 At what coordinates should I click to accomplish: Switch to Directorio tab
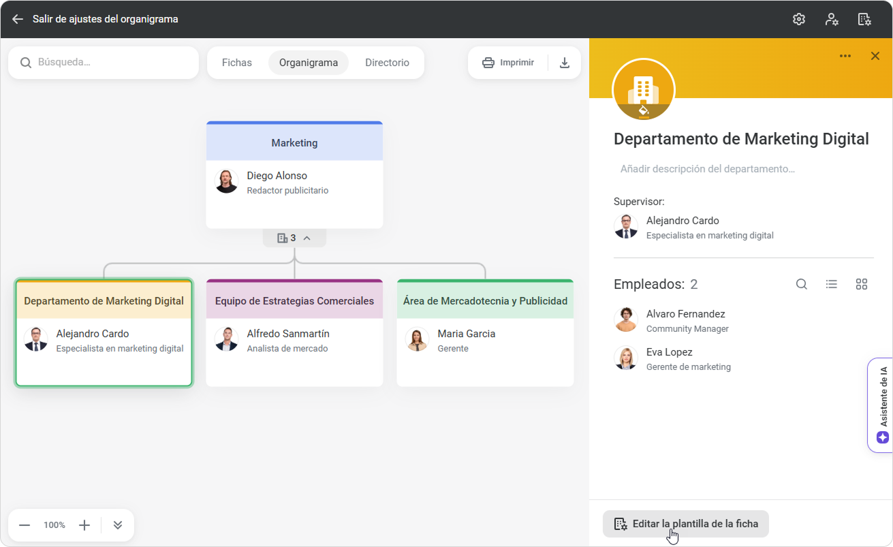[387, 63]
